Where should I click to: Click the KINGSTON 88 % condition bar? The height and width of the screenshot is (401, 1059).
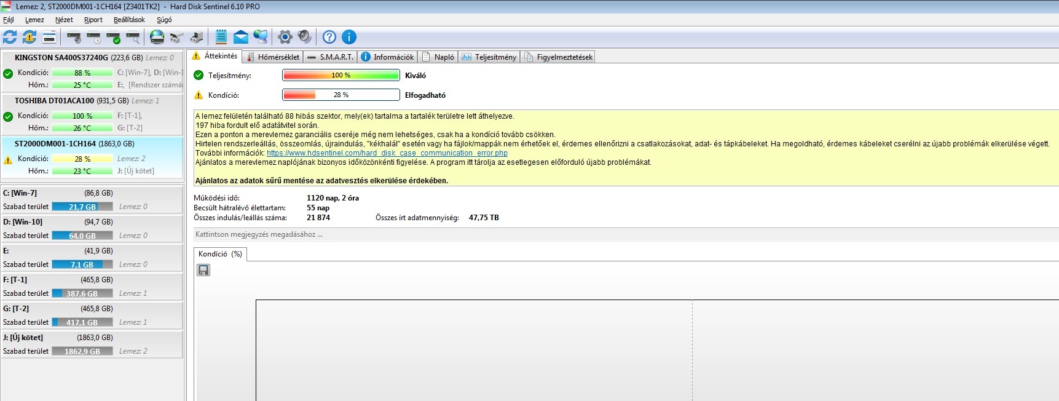(82, 73)
